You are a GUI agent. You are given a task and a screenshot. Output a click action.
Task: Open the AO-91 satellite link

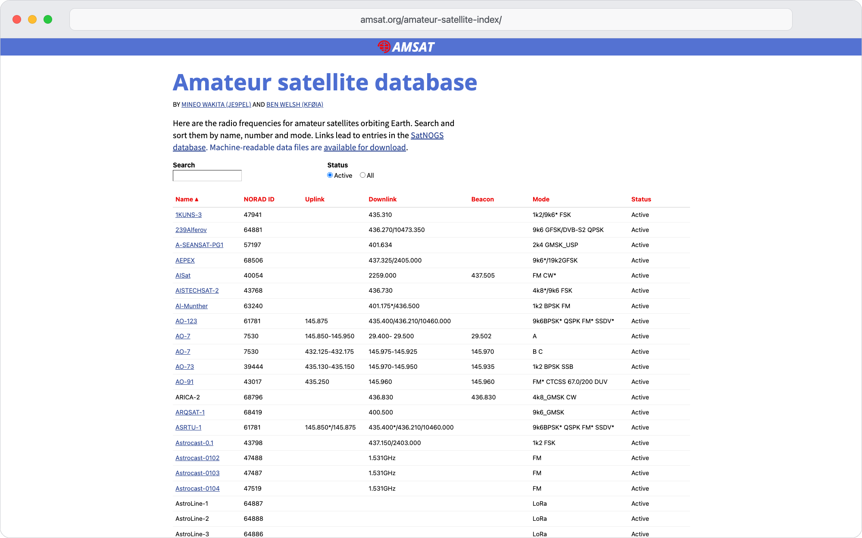[184, 382]
